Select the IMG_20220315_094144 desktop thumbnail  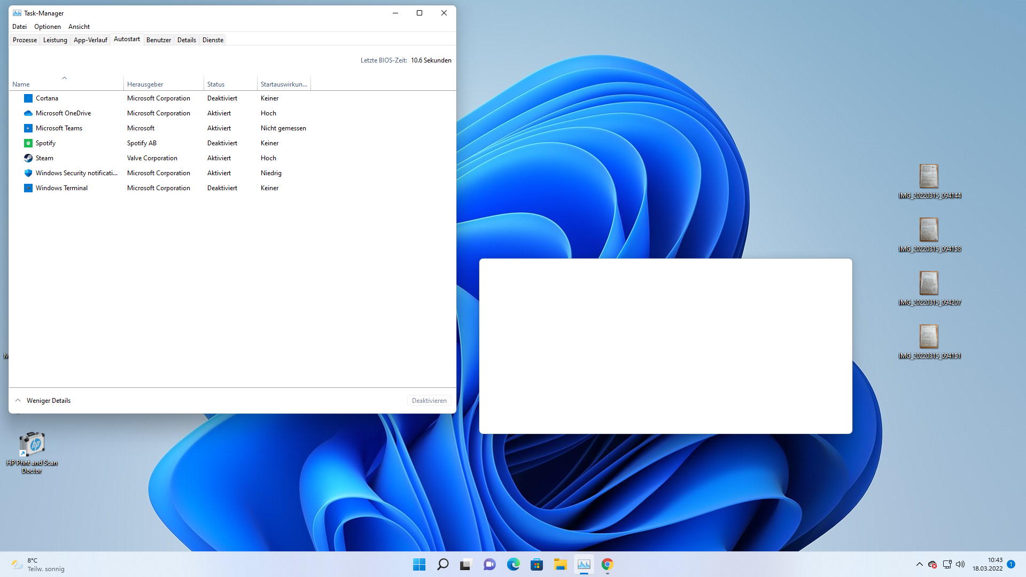929,176
